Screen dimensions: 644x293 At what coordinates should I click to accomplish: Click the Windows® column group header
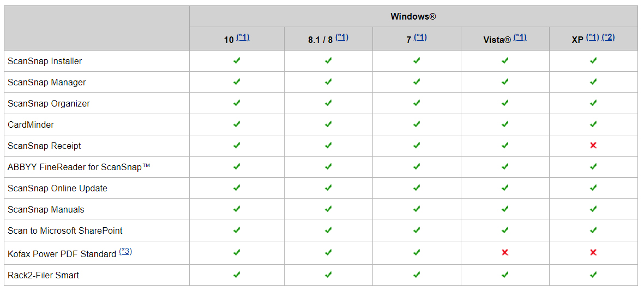click(413, 16)
